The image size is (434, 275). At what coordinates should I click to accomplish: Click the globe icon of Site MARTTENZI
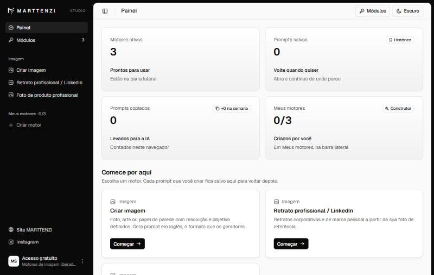[11, 229]
